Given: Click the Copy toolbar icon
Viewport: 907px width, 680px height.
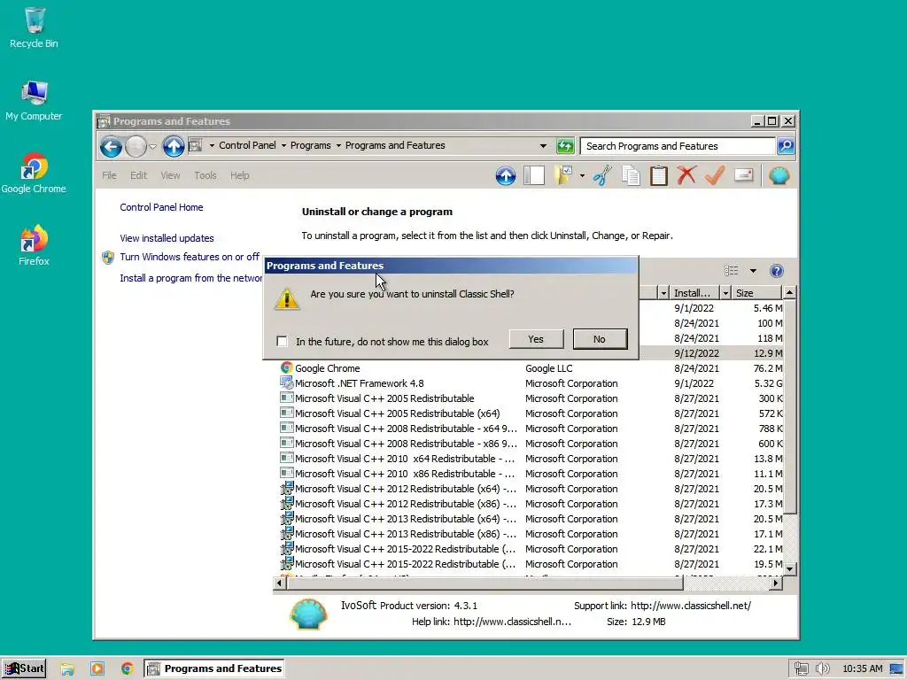Looking at the screenshot, I should click(631, 176).
